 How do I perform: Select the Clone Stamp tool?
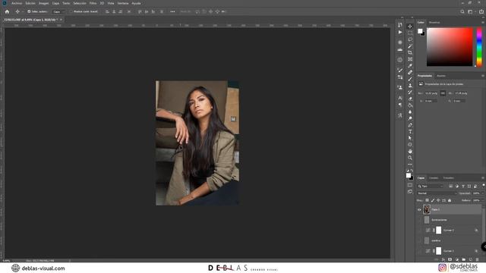(410, 86)
